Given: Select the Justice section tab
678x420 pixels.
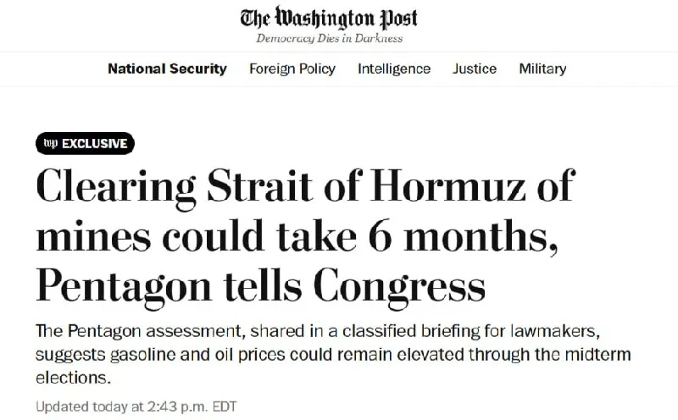Looking at the screenshot, I should point(475,69).
